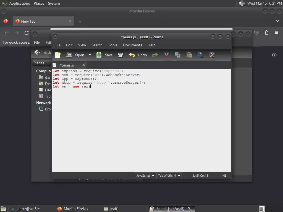This screenshot has height=212, width=283.
Task: Click the Ln 5, Col 18 status text
Action: [201, 176]
